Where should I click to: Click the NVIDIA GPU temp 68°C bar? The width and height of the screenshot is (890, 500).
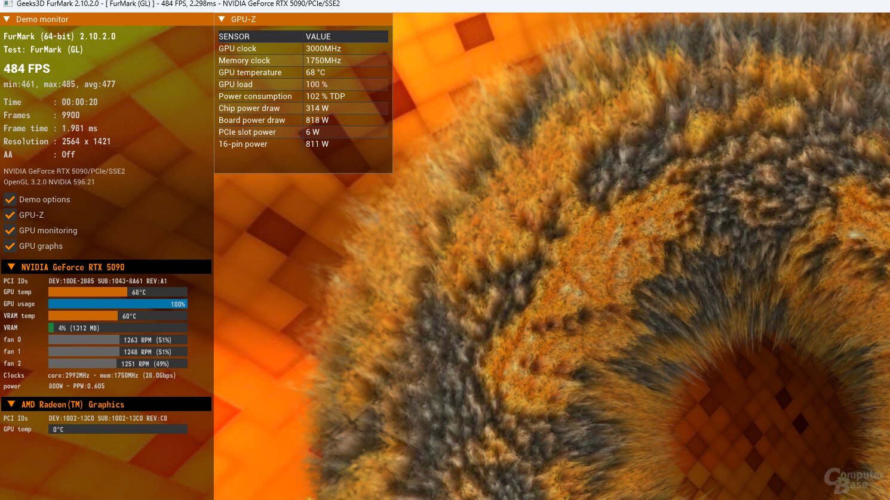click(118, 292)
